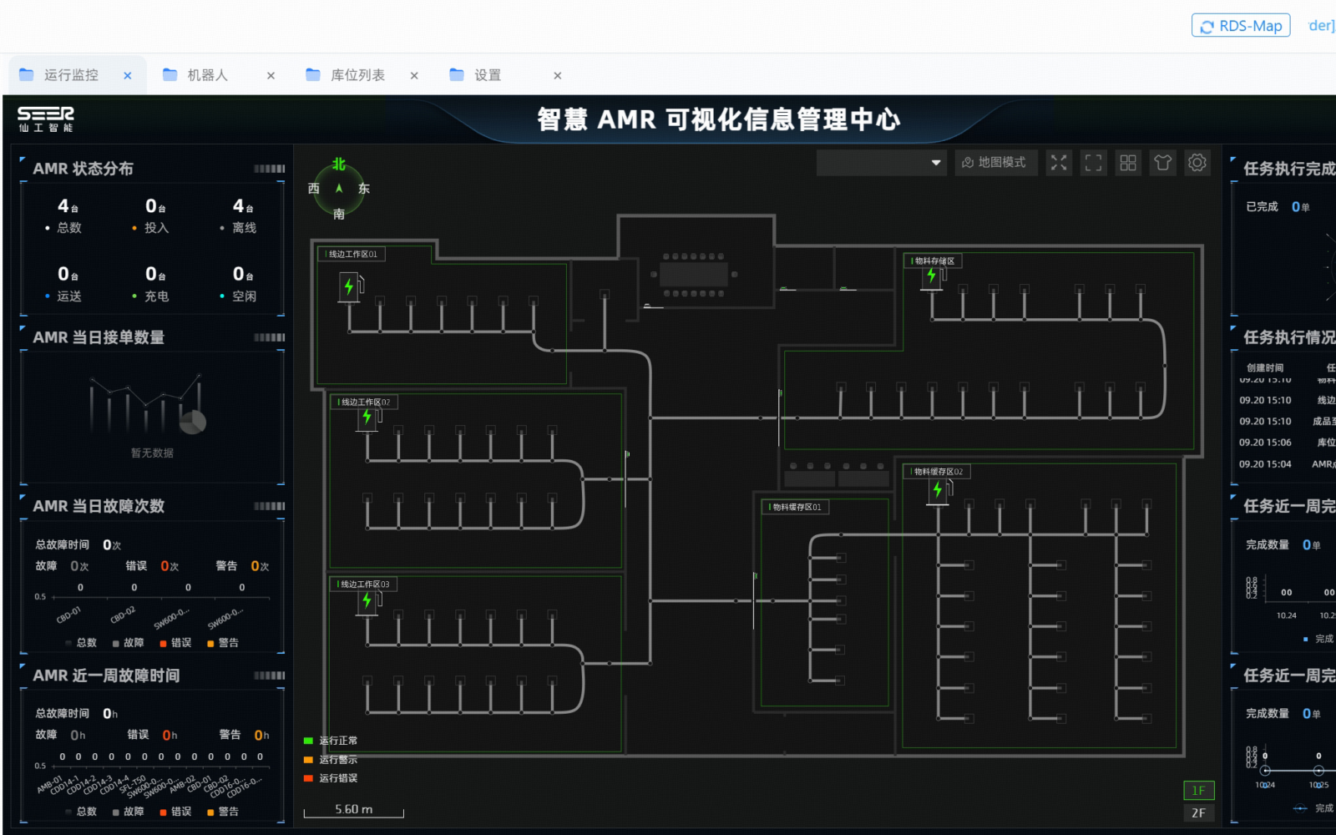Click the RDS-Map refresh button

1241,26
